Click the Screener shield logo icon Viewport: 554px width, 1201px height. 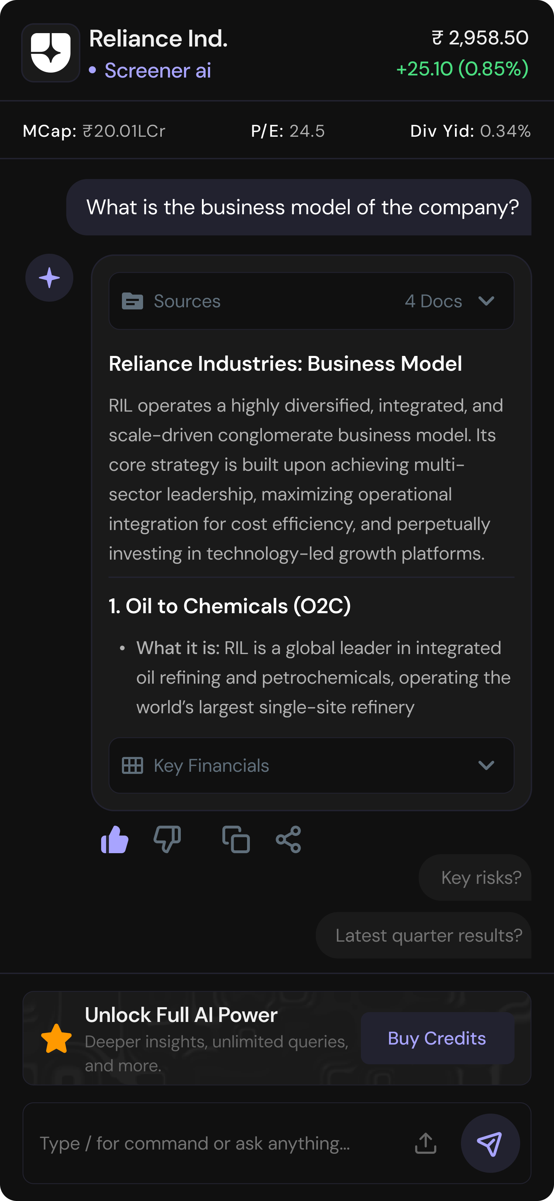pyautogui.click(x=50, y=53)
